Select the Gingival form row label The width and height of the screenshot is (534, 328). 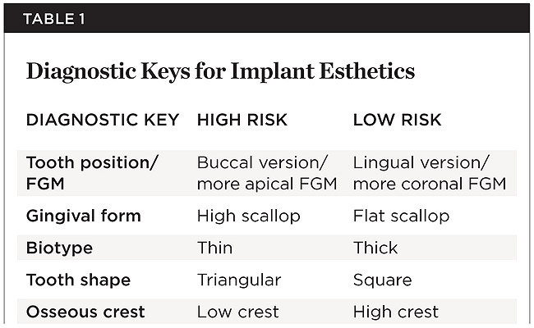[x=84, y=216]
